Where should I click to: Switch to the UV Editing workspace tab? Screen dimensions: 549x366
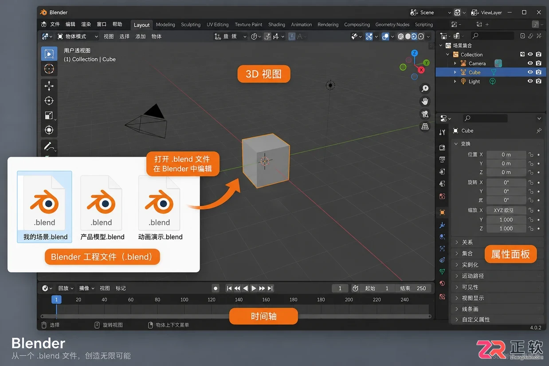coord(218,25)
